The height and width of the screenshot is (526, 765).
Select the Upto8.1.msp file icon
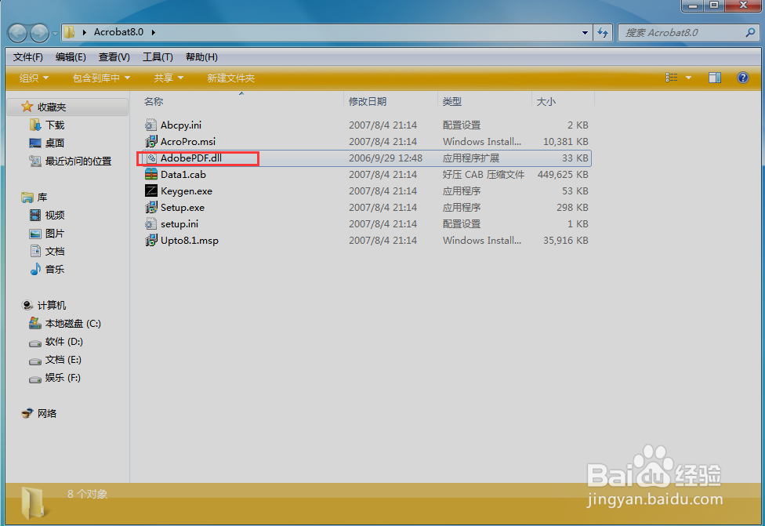(150, 241)
